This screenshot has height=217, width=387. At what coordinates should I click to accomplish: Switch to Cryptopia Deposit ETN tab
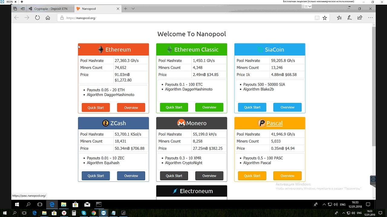click(x=50, y=9)
